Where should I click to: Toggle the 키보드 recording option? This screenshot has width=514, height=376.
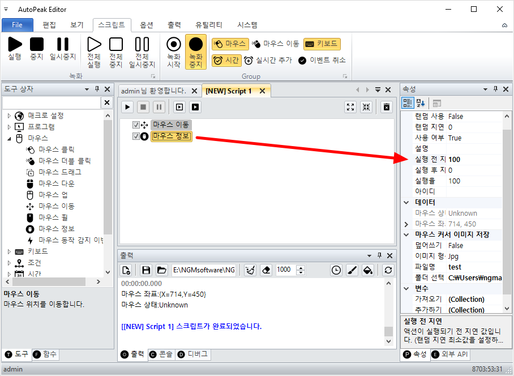click(x=322, y=44)
